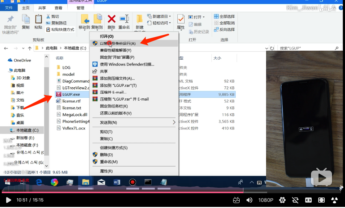Click the Rename (重命名) ribbon icon
The width and height of the screenshot is (345, 208).
click(124, 19)
